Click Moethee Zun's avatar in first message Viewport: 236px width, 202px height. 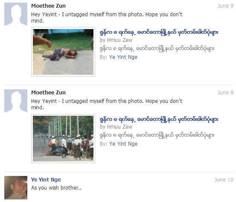(16, 14)
